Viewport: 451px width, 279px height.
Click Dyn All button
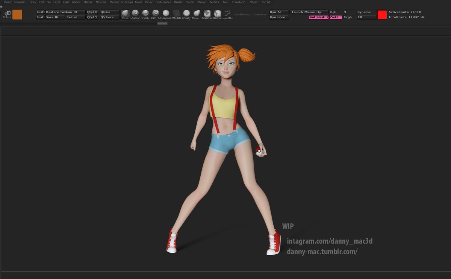279,12
